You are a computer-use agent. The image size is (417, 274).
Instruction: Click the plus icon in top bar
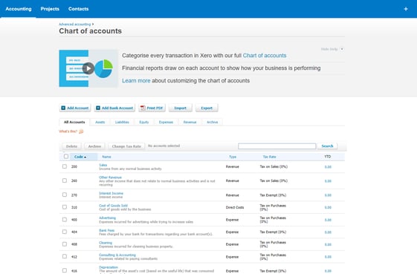(x=406, y=9)
